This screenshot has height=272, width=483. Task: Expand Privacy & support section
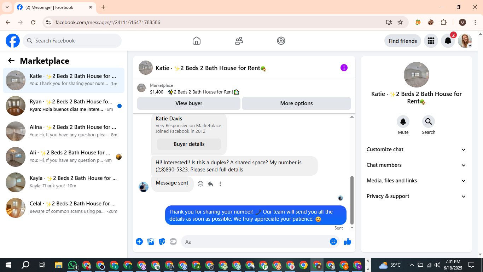(417, 196)
